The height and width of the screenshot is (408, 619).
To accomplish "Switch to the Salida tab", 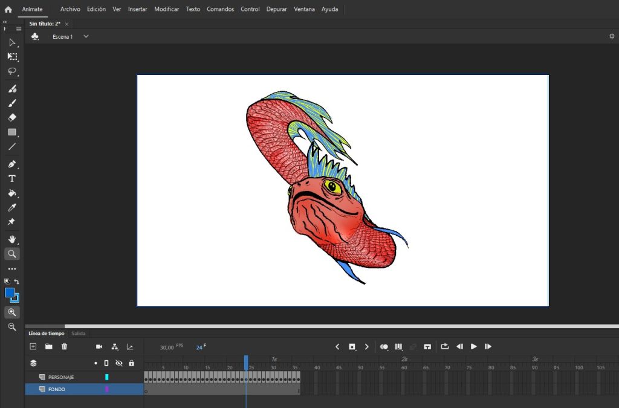I will click(x=78, y=333).
